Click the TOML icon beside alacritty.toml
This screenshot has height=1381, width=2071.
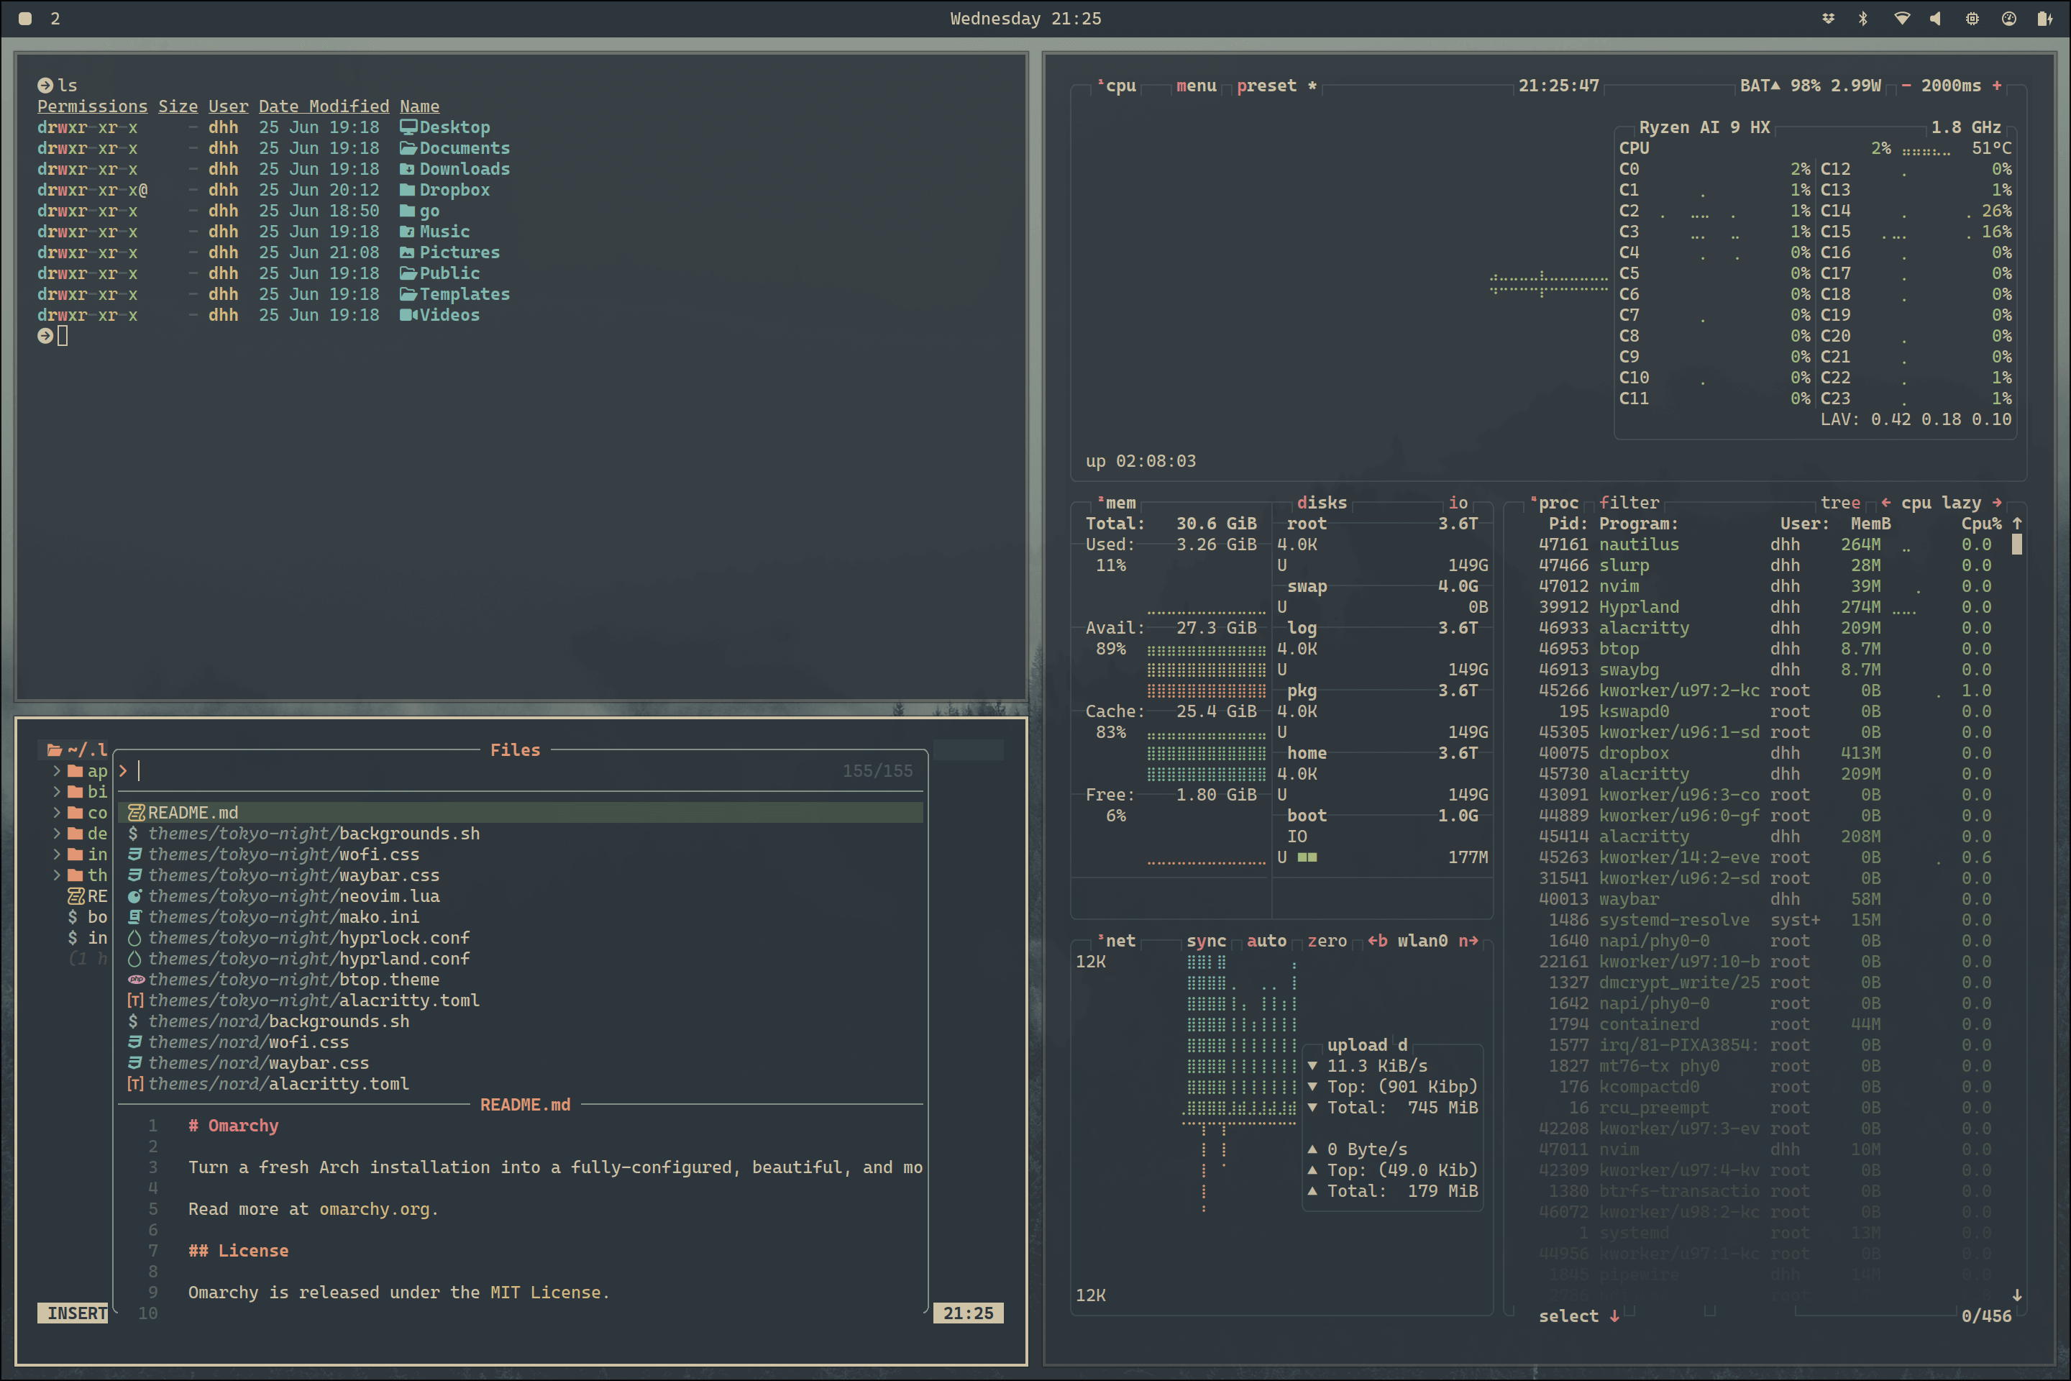(134, 1001)
